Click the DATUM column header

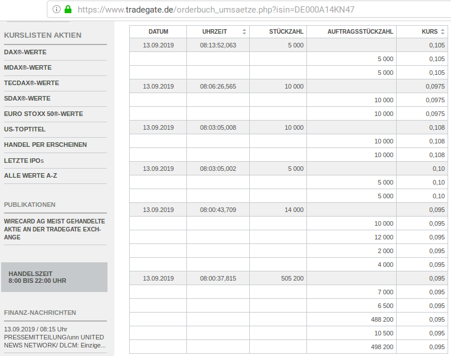[x=158, y=31]
